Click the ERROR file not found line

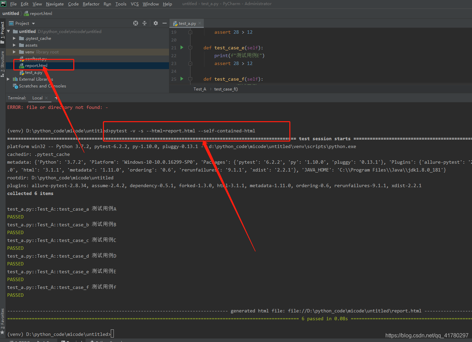click(58, 107)
